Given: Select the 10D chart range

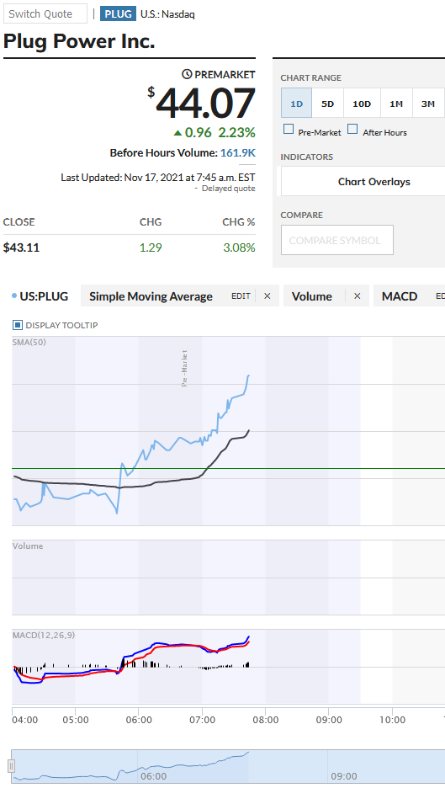Looking at the screenshot, I should 362,104.
